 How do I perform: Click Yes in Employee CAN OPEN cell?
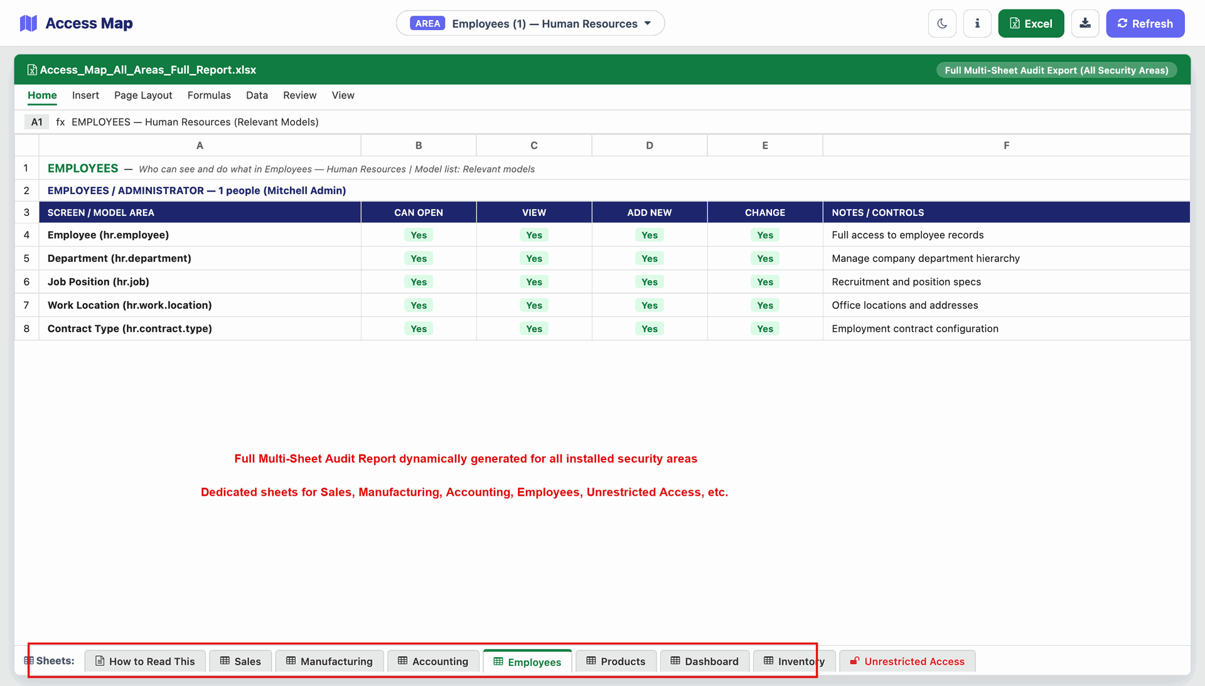pos(419,235)
